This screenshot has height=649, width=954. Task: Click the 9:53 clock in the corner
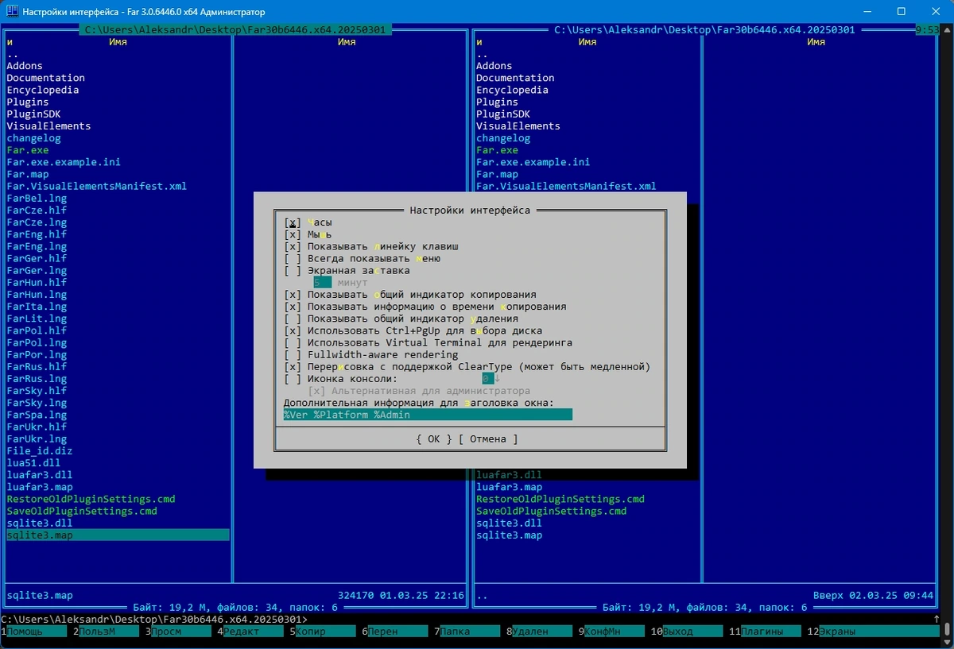(929, 29)
